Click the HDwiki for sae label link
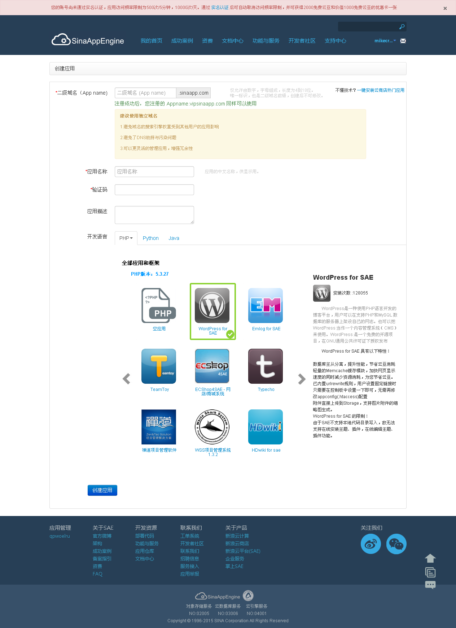Screen dimensions: 456x628 [x=266, y=450]
